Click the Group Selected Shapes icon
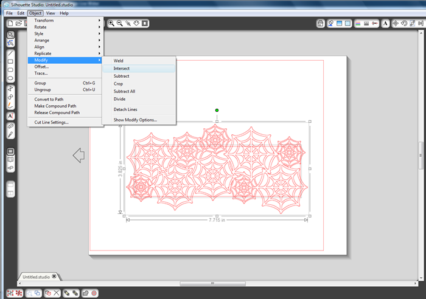The image size is (426, 299). coord(10,293)
